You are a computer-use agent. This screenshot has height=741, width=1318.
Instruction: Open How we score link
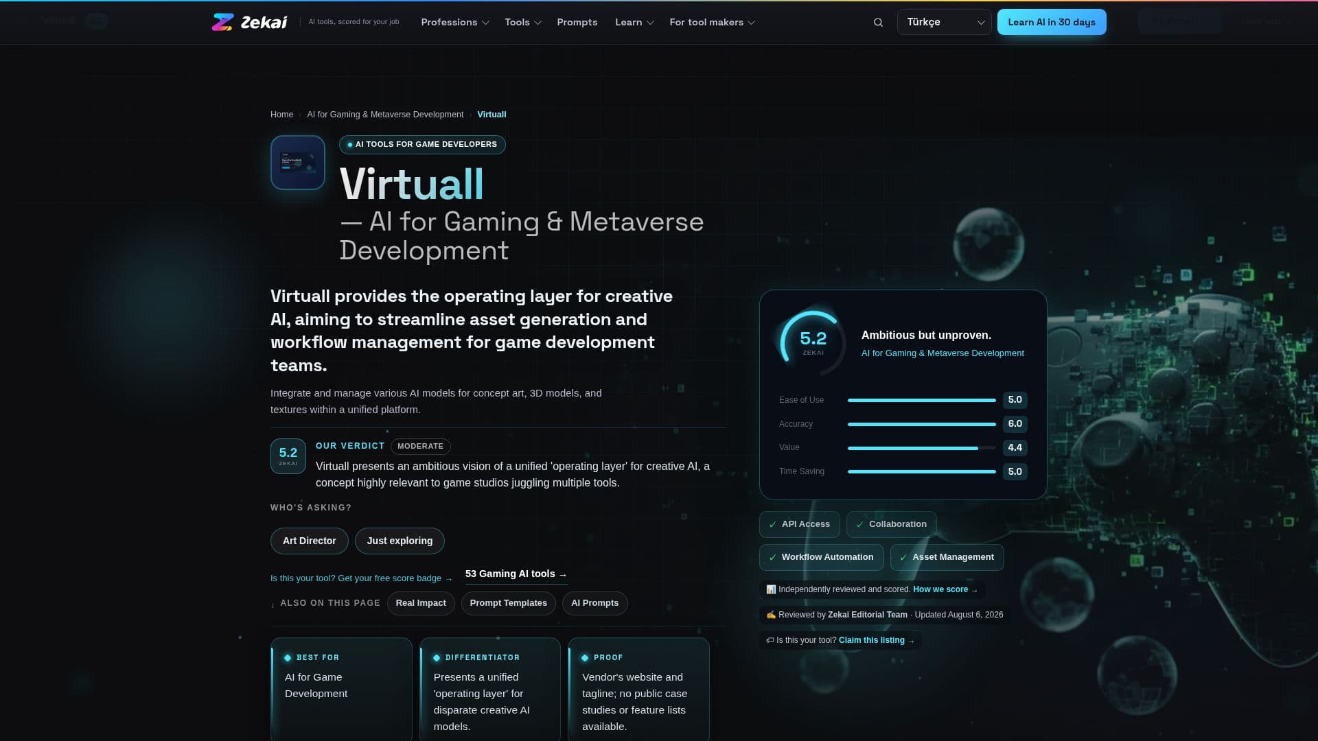[945, 589]
